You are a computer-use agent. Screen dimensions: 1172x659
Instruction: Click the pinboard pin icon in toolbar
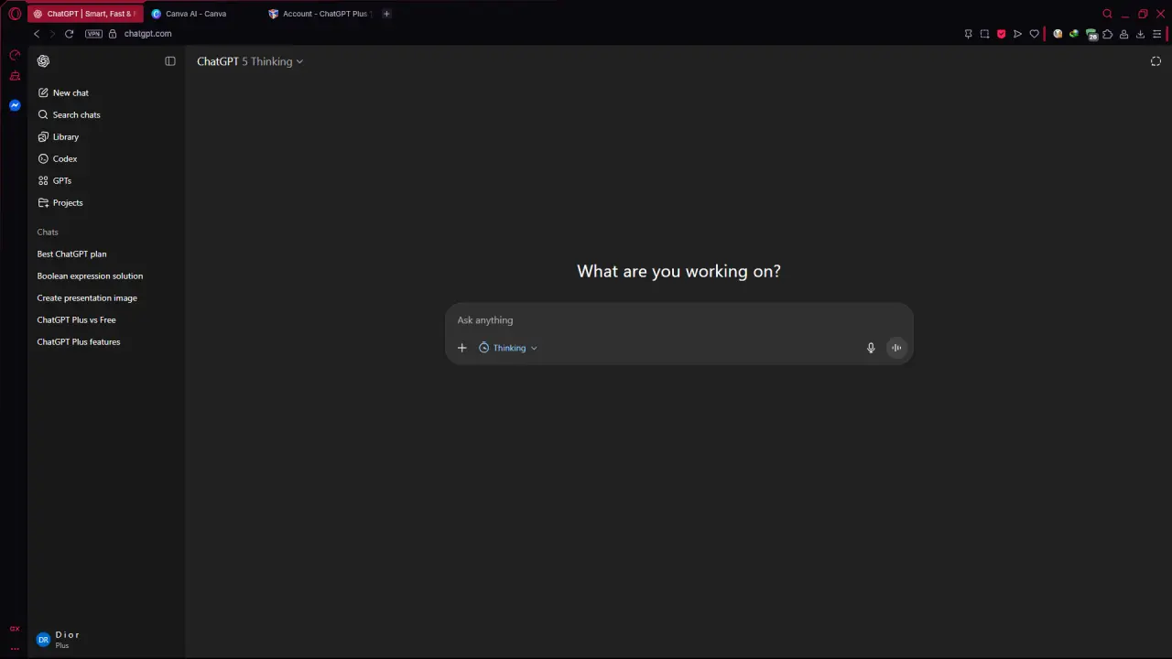coord(968,34)
